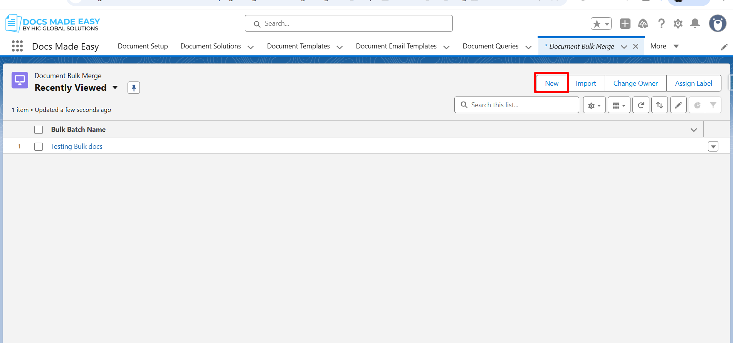Refresh the list view
733x343 pixels.
click(x=641, y=105)
